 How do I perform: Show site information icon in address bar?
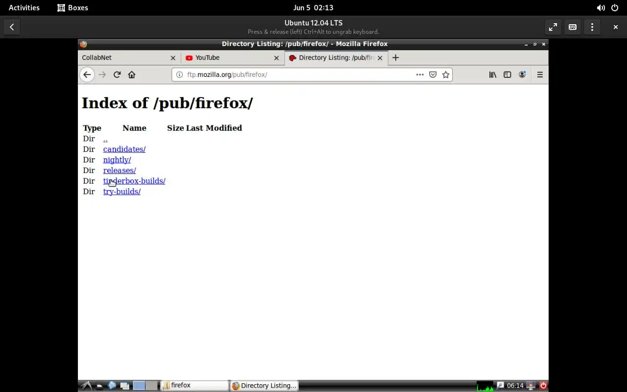179,74
